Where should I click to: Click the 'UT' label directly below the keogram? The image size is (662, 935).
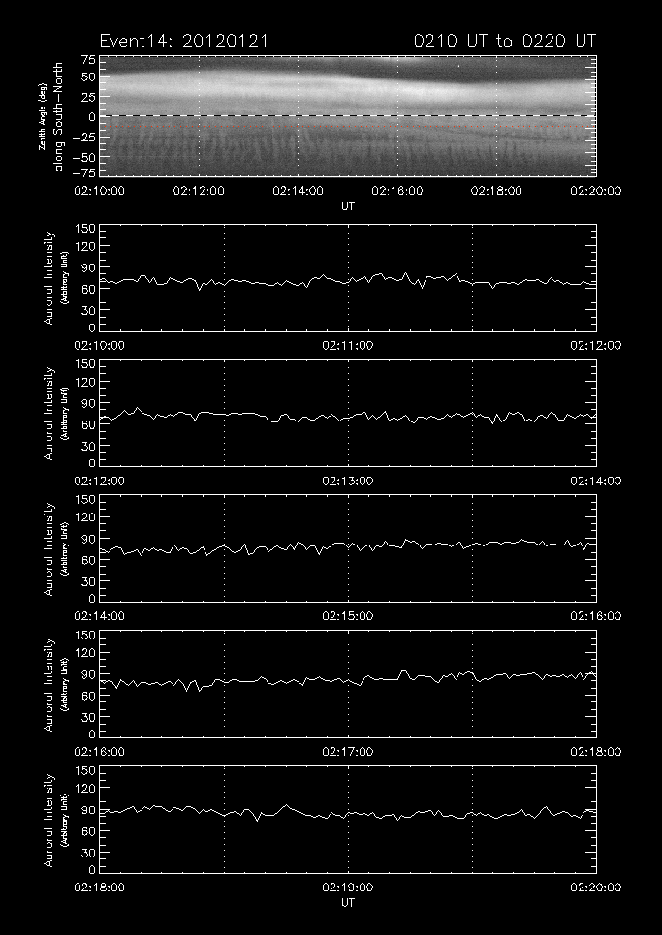[348, 205]
